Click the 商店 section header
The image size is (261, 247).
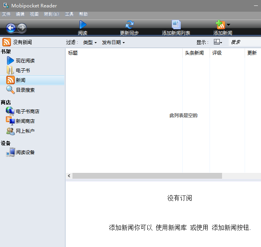pos(6,102)
